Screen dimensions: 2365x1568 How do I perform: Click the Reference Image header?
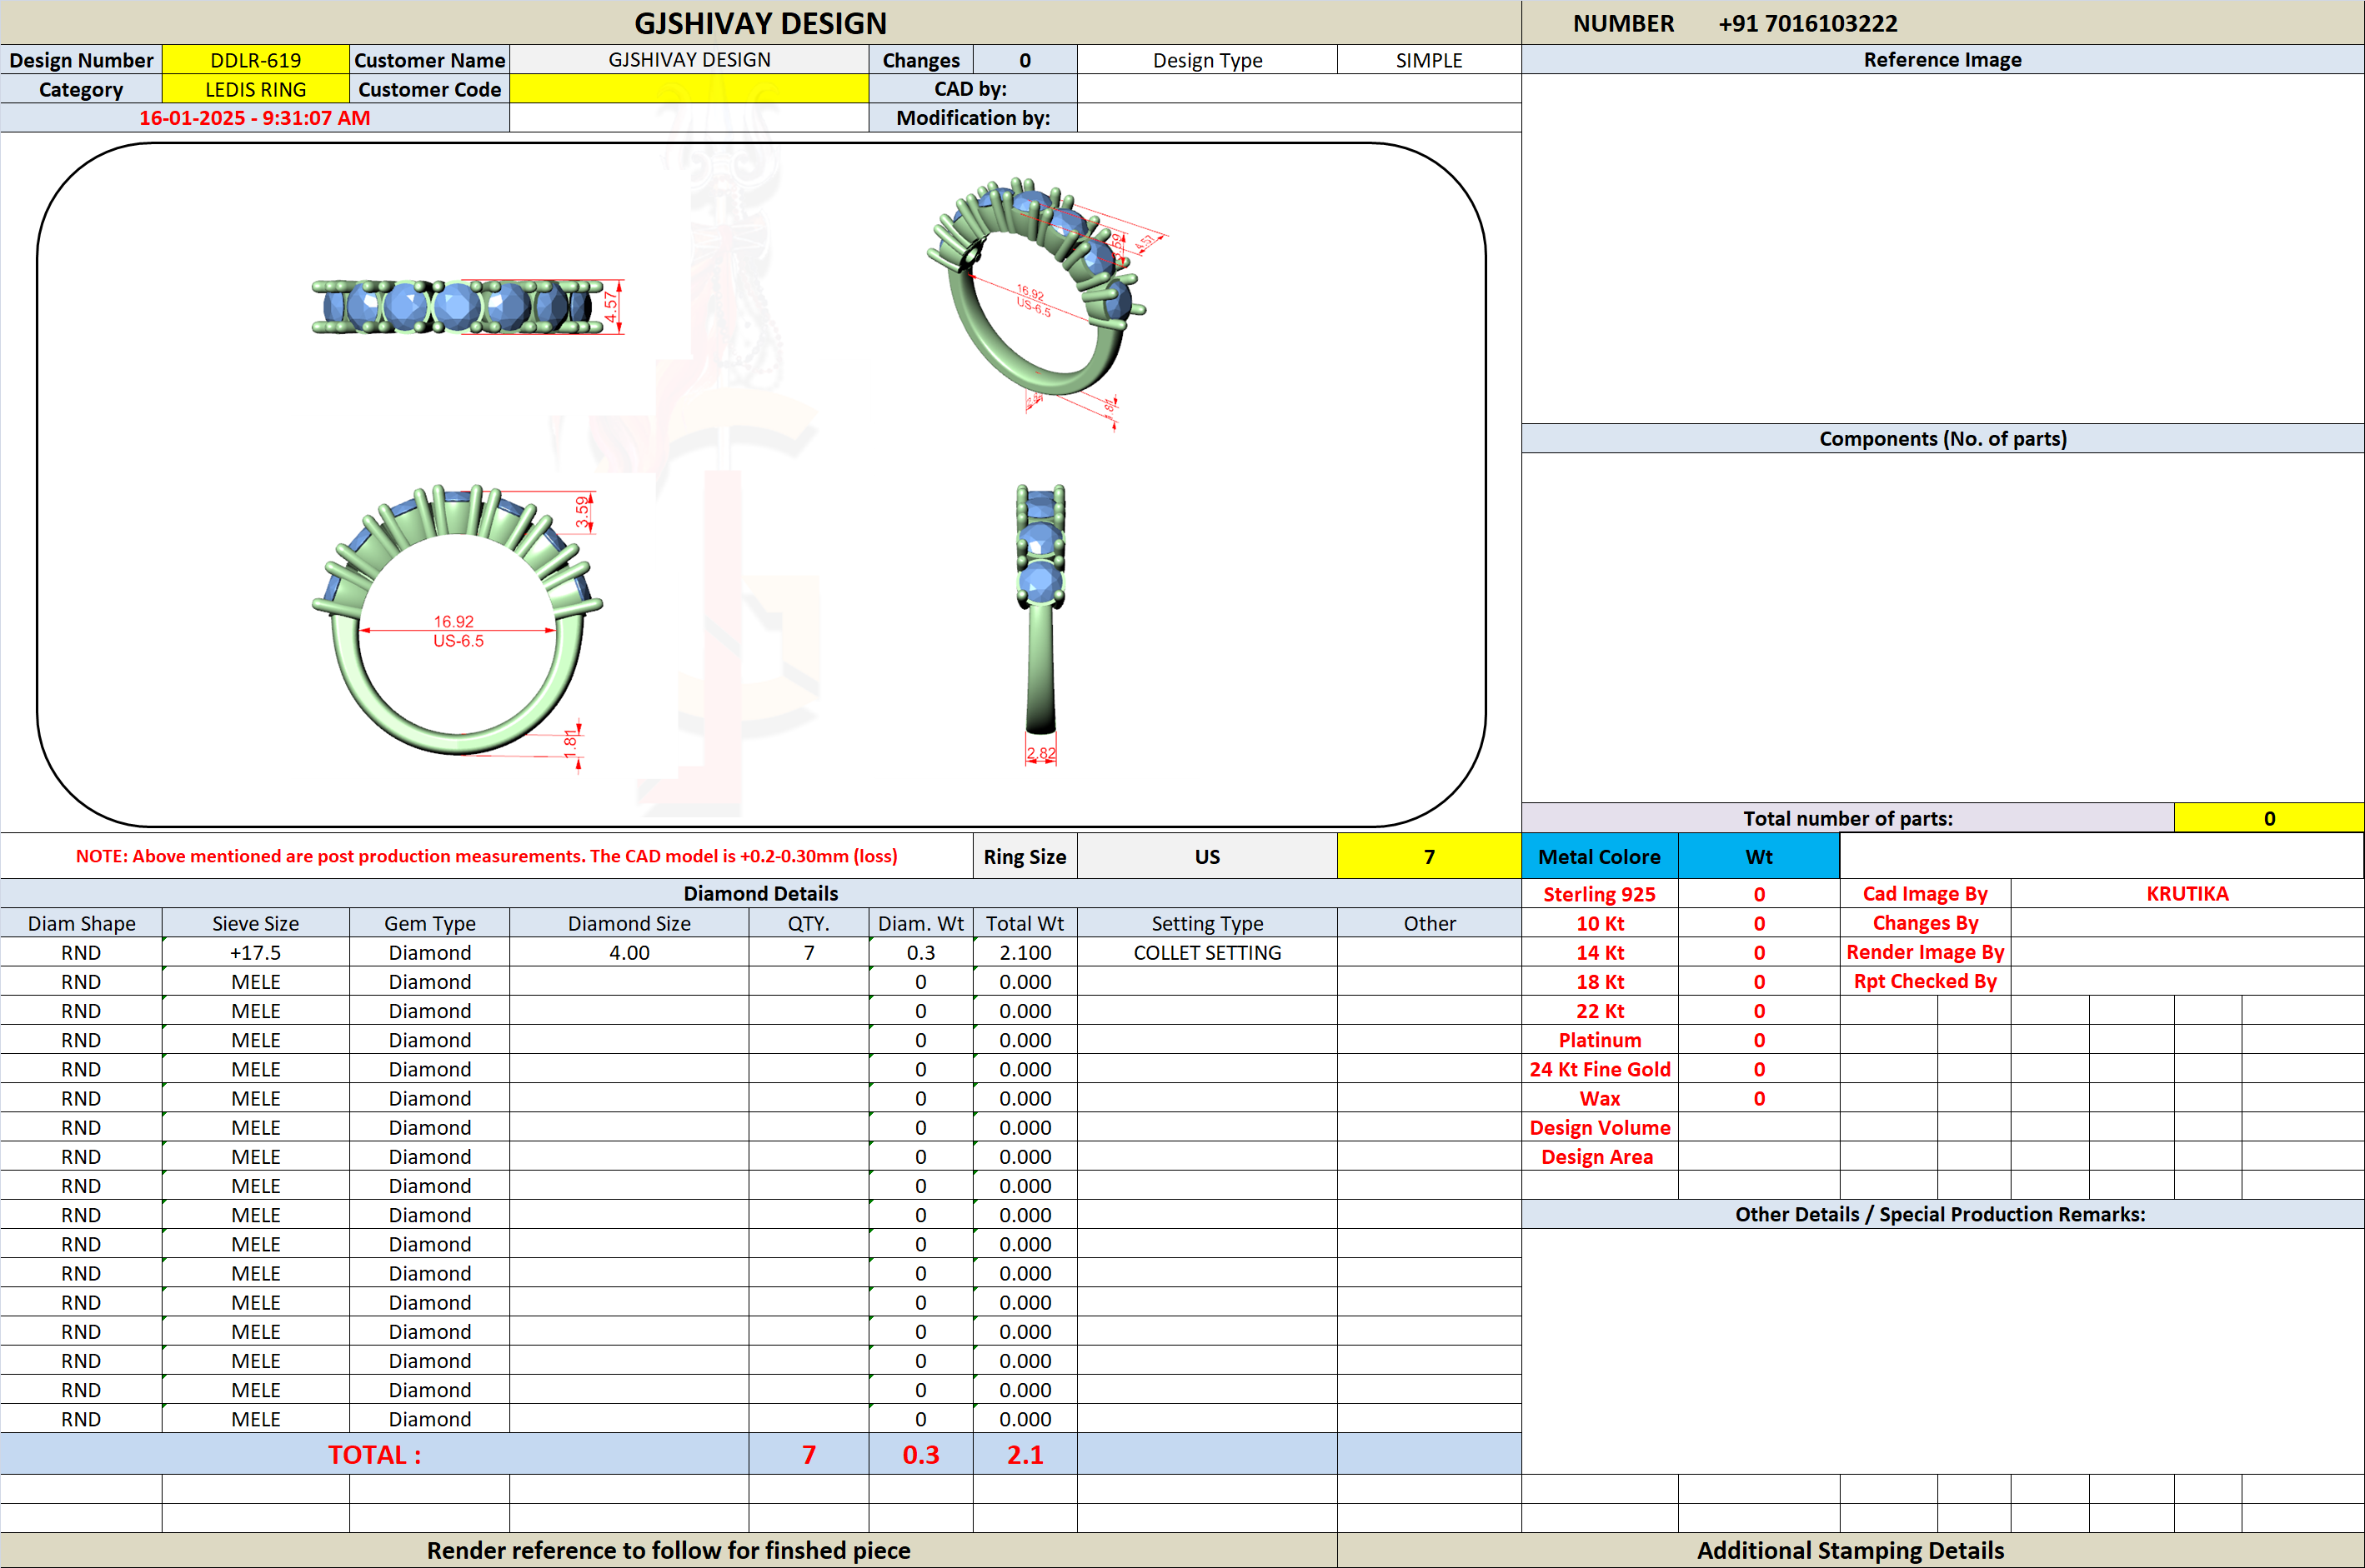(x=1942, y=60)
